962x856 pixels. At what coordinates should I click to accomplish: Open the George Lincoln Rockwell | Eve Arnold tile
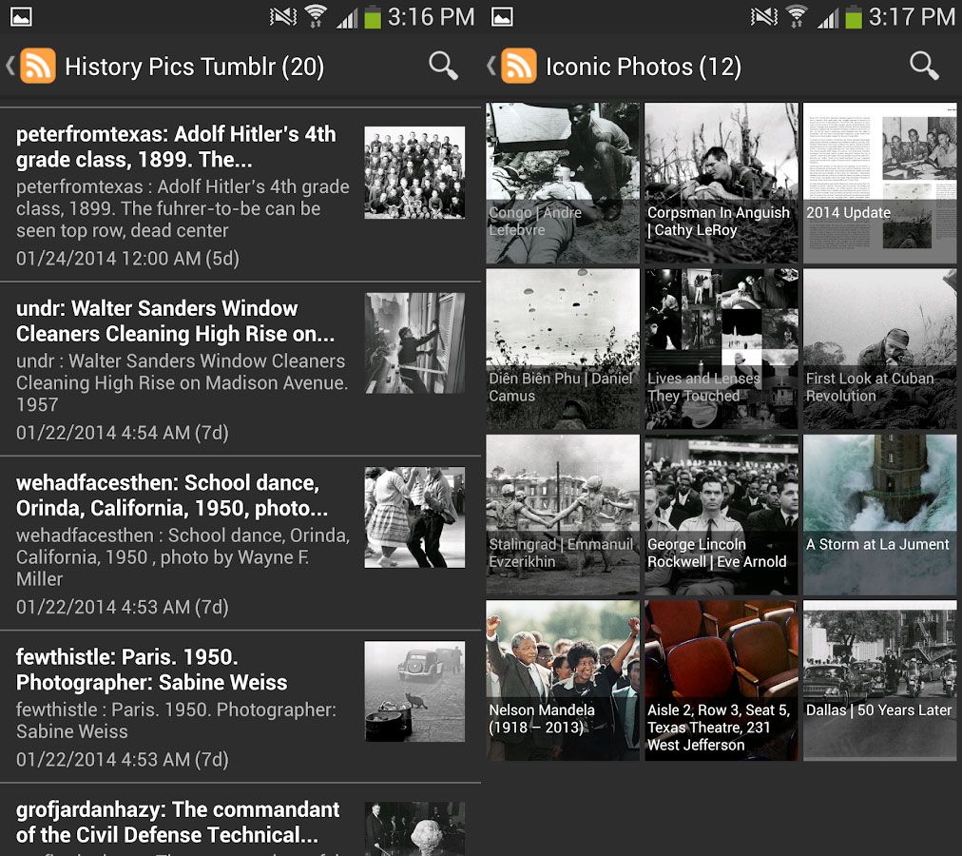721,515
